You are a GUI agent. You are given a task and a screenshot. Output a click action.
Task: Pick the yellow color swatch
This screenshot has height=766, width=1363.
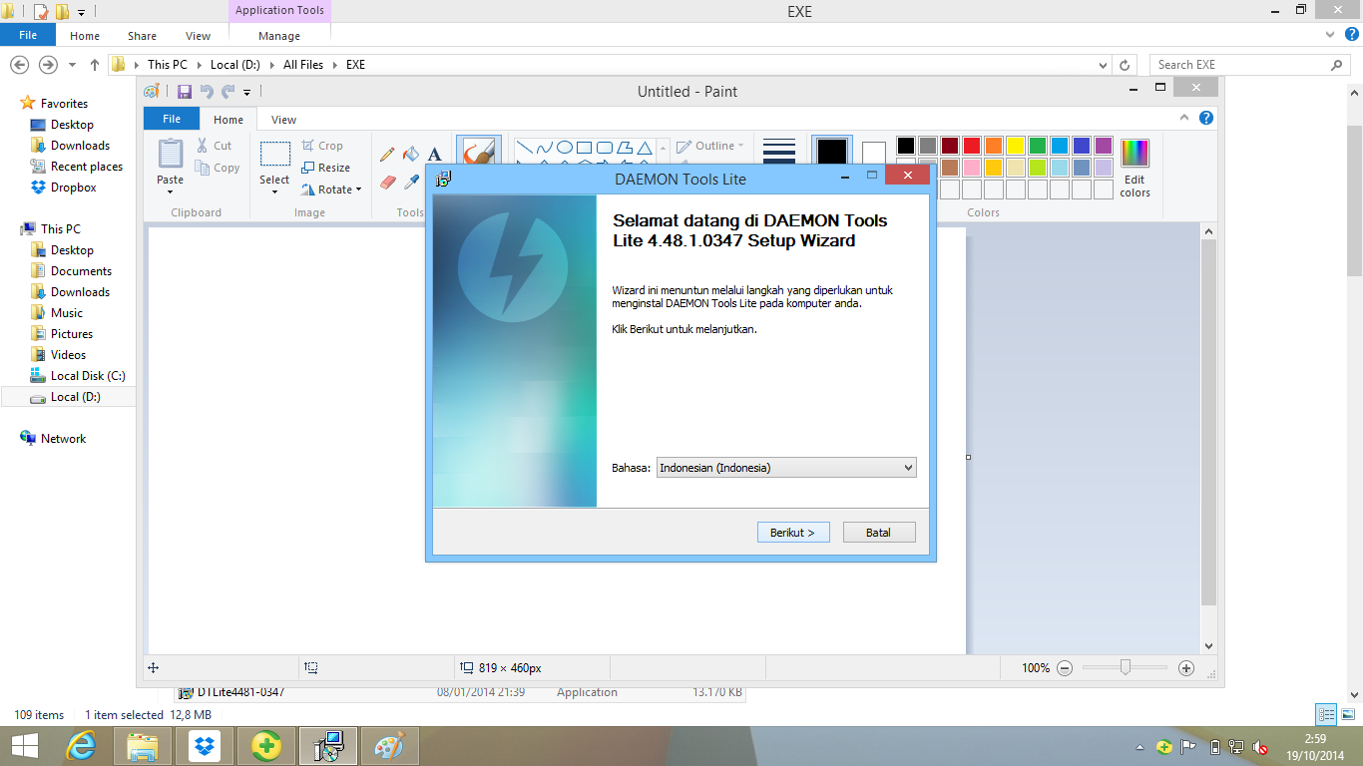(x=1015, y=146)
